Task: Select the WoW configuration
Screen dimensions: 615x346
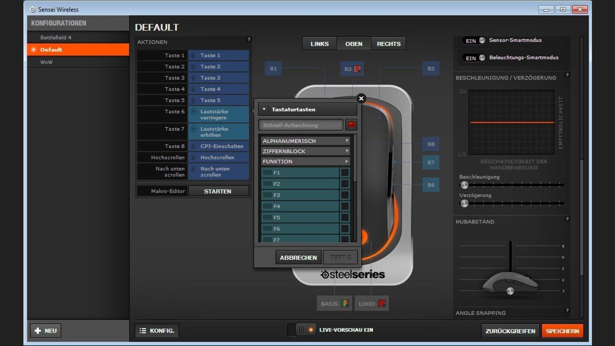Action: pos(78,62)
